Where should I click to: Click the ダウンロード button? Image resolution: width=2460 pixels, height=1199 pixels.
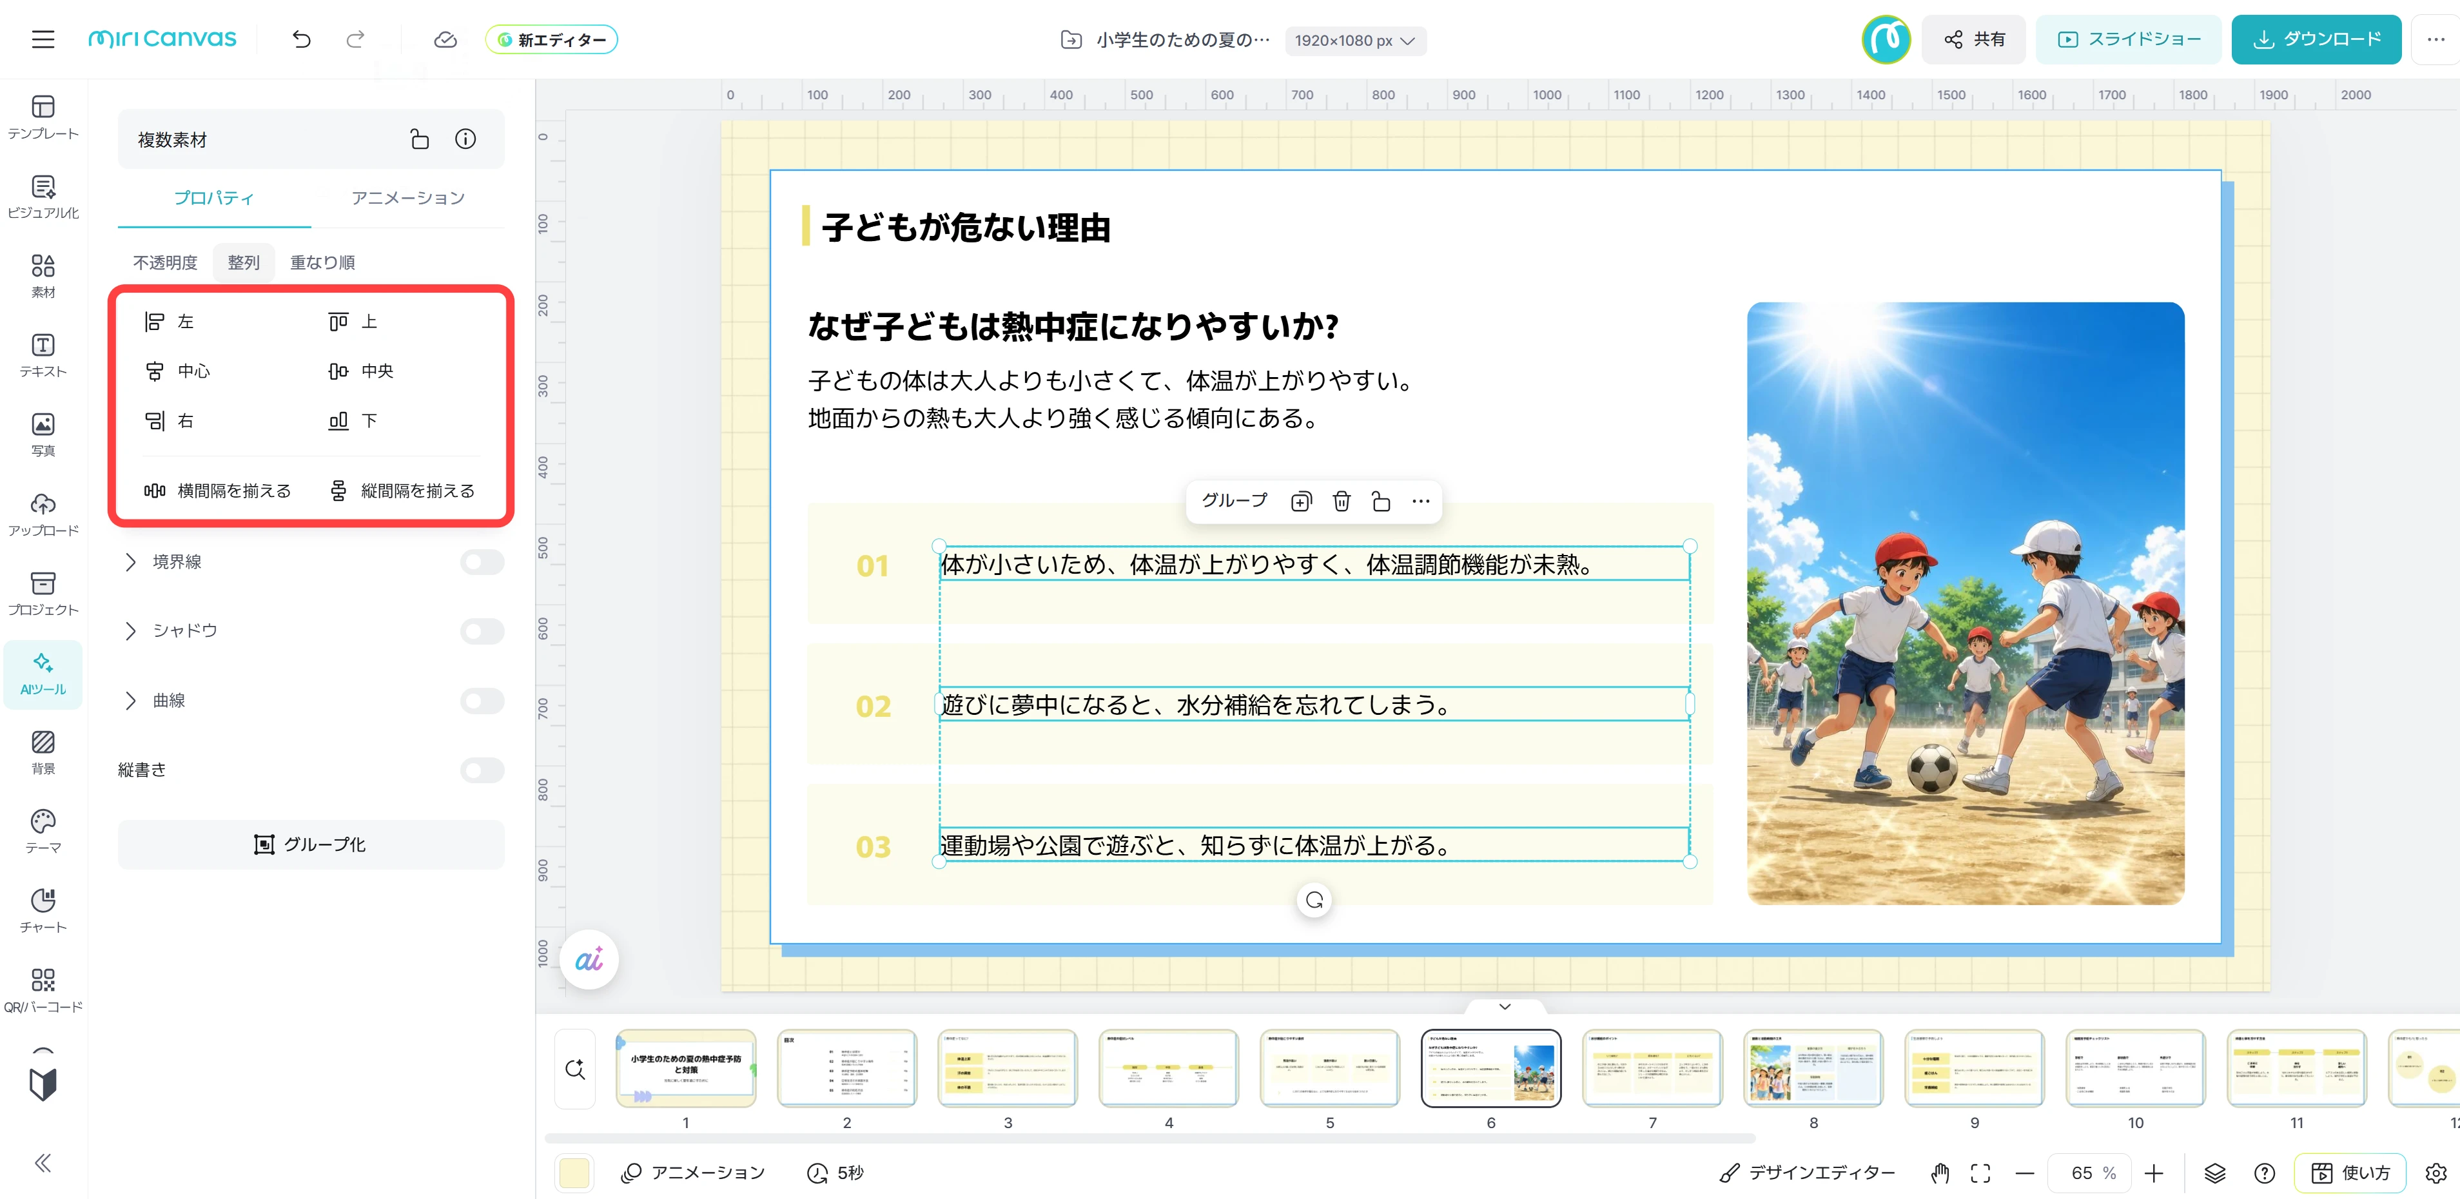click(2316, 39)
